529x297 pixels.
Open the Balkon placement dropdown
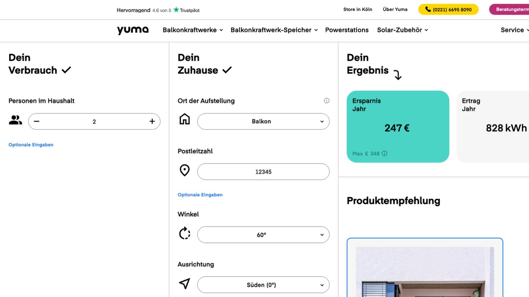click(x=263, y=121)
